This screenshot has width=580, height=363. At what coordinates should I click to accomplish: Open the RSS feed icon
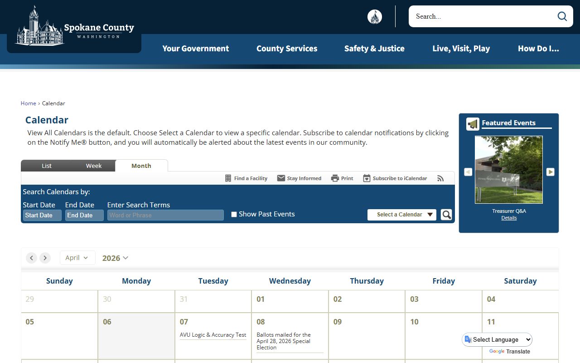(440, 178)
